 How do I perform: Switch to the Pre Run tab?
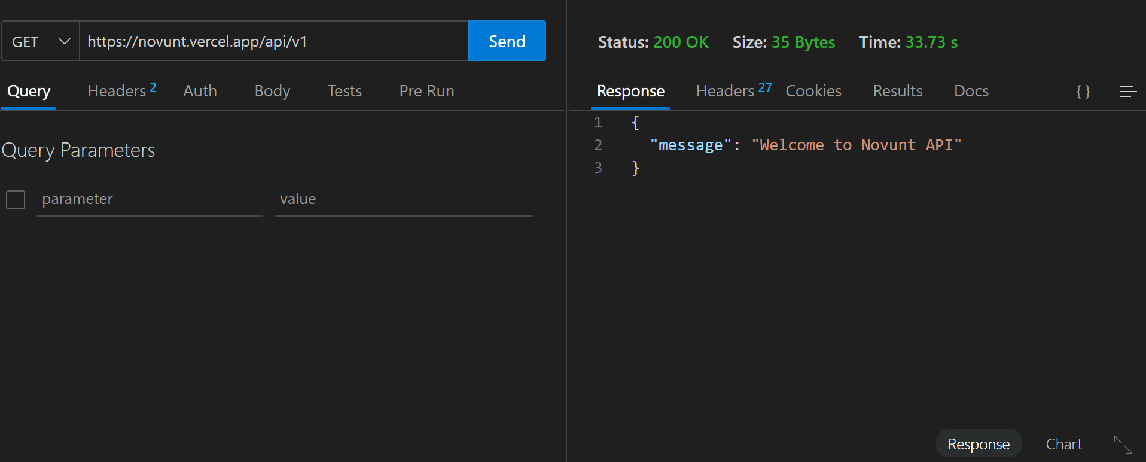coord(426,91)
